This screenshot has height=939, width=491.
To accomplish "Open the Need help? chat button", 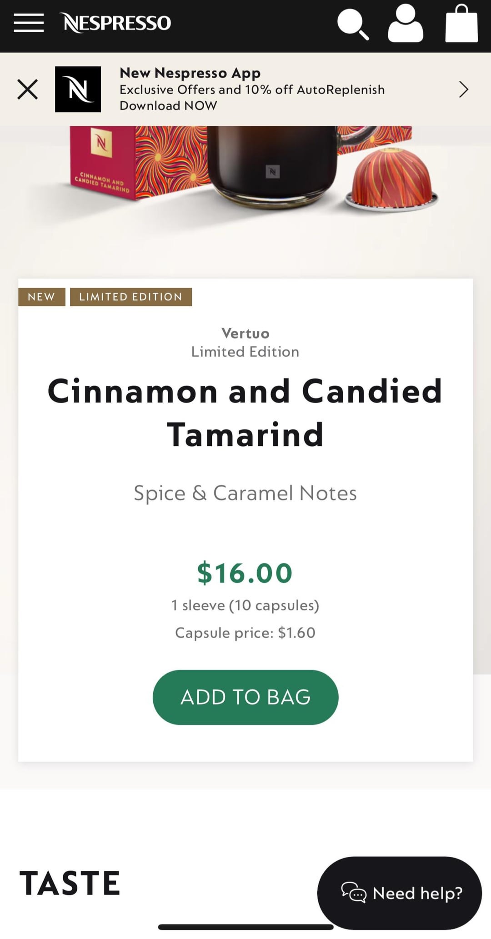I will click(x=399, y=893).
